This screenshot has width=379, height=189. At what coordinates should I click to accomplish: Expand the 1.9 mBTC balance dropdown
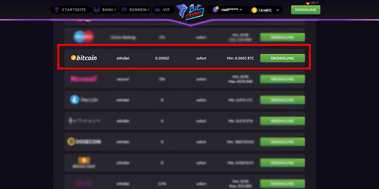click(x=265, y=10)
